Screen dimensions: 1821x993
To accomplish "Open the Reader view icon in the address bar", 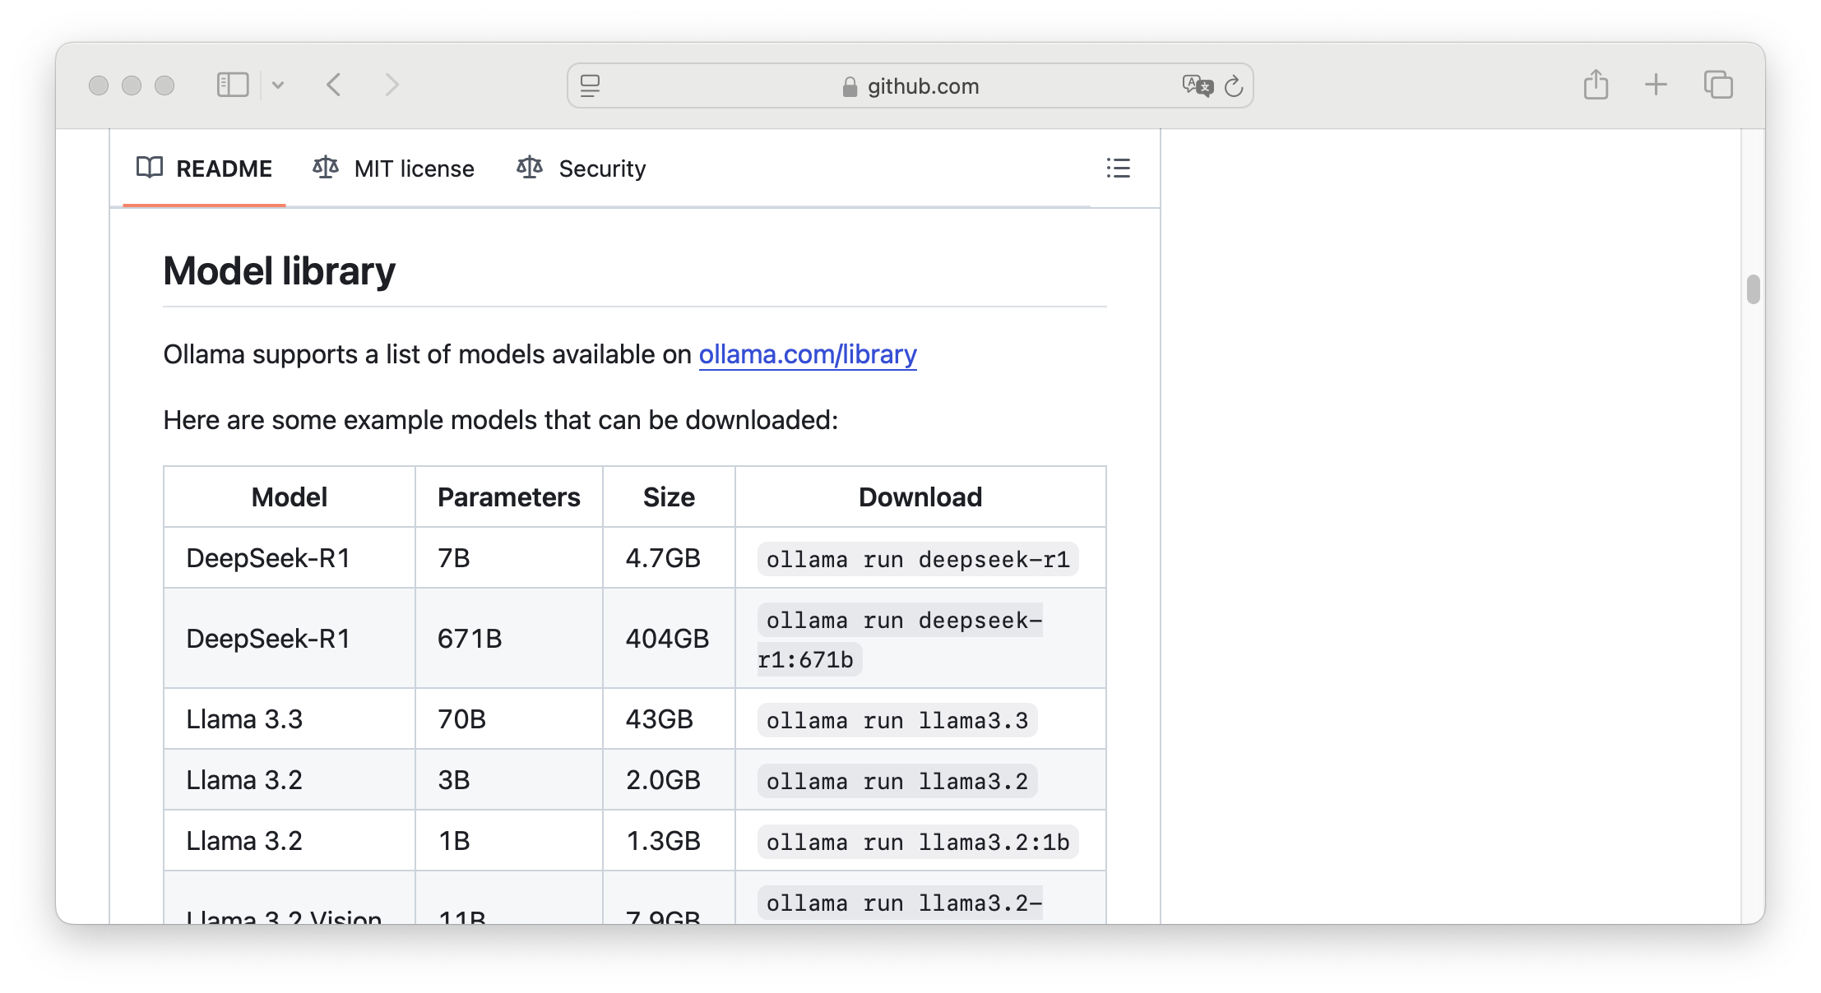I will pyautogui.click(x=590, y=85).
